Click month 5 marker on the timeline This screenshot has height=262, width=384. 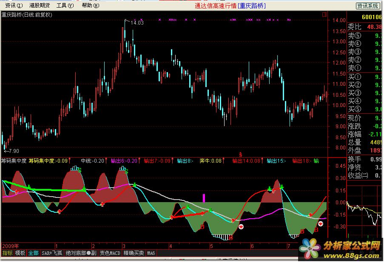[x=211, y=246]
